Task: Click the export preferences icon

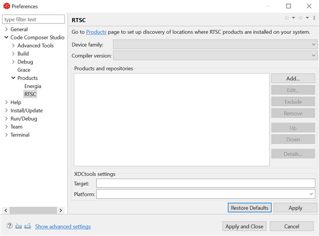Action: tap(27, 226)
